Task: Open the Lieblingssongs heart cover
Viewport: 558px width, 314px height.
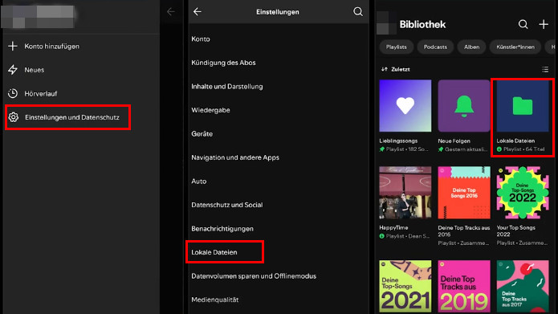Action: click(405, 106)
